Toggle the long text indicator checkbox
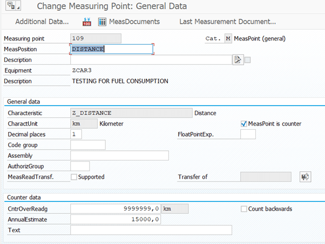Screen dimensions: 325x244 click(247, 60)
